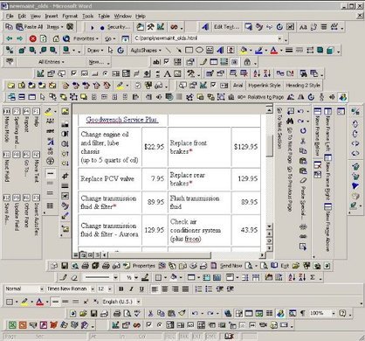
Task: Click the Bold formatting button
Action: [x=121, y=289]
